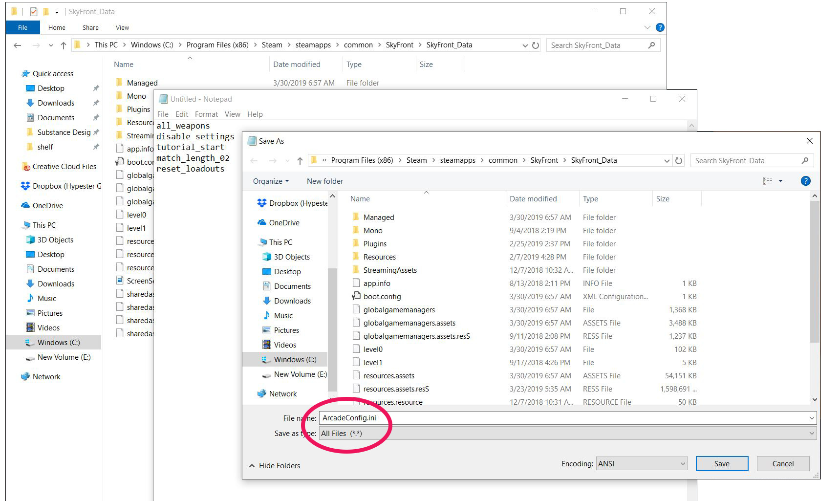Select Network in the Explorer sidebar
This screenshot has width=840, height=501.
41,377
